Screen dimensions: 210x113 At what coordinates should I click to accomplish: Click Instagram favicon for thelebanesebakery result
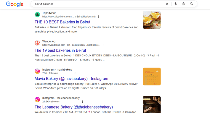click(x=37, y=100)
